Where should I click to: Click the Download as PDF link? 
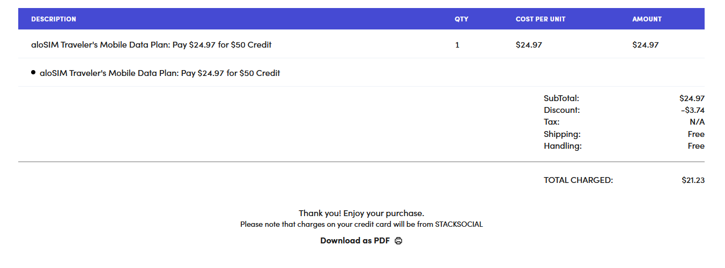tap(355, 241)
